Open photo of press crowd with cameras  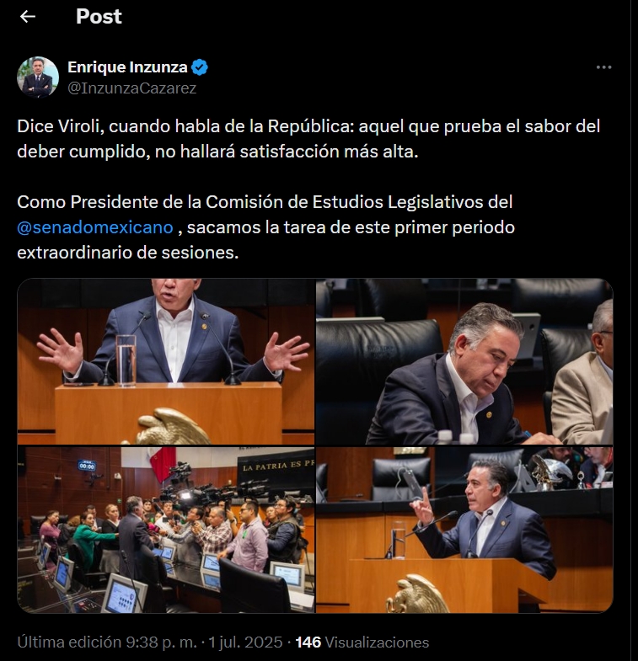point(166,530)
